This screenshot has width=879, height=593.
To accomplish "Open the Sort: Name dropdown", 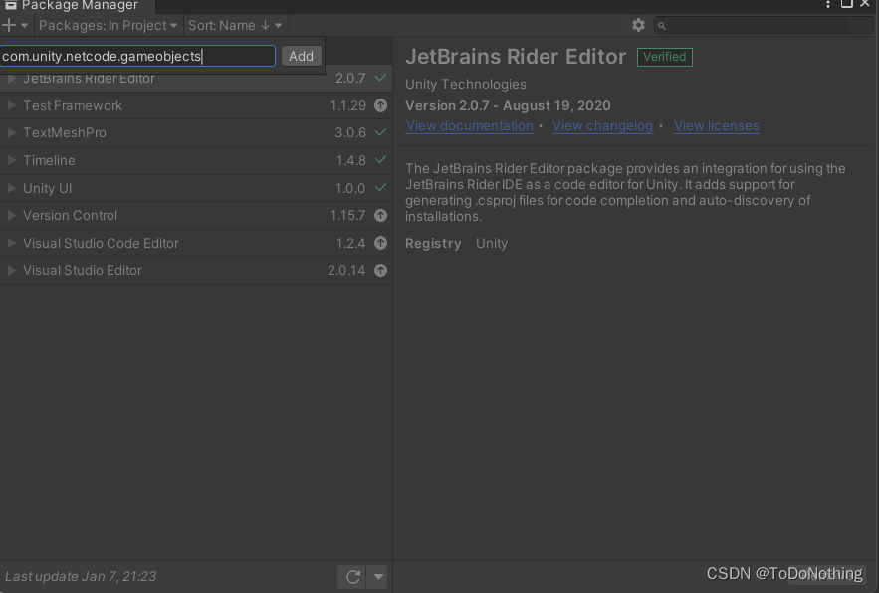I will pos(235,25).
